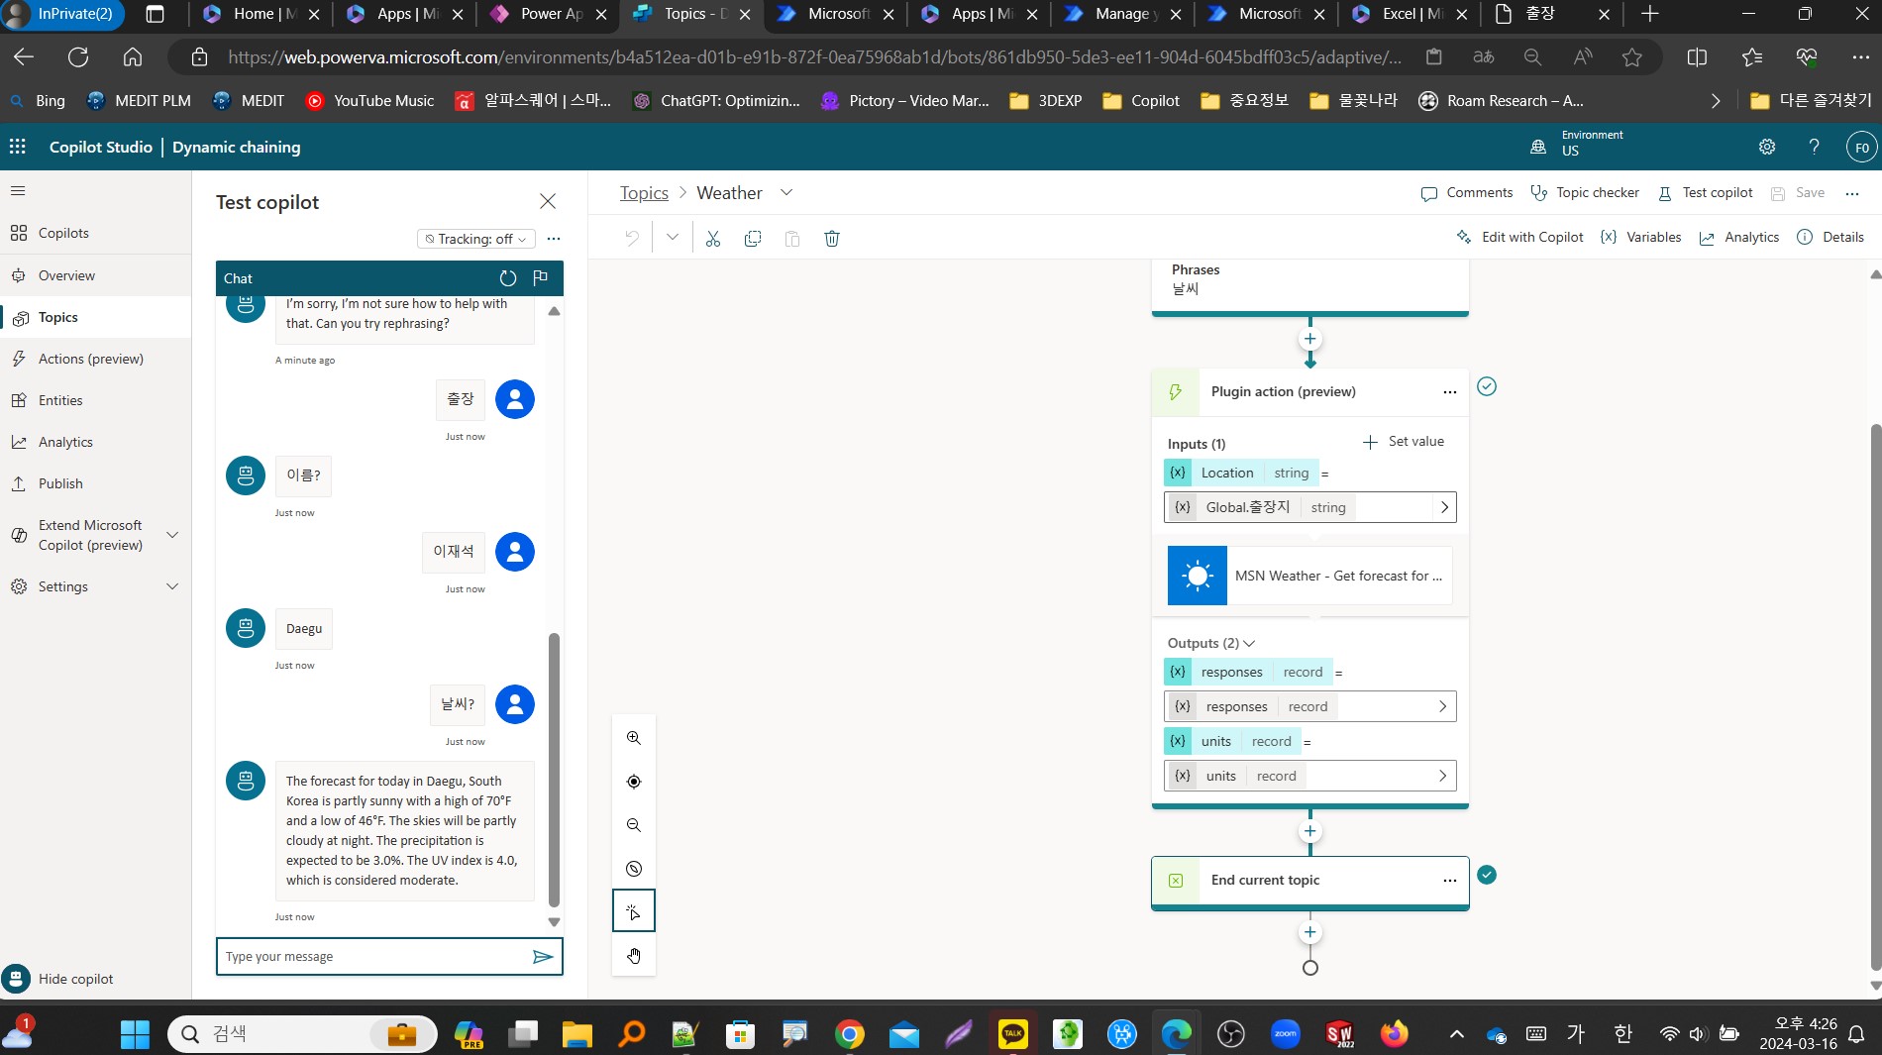Zoom in on the authoring canvas
Screen dimensions: 1882x1055
pyautogui.click(x=634, y=738)
